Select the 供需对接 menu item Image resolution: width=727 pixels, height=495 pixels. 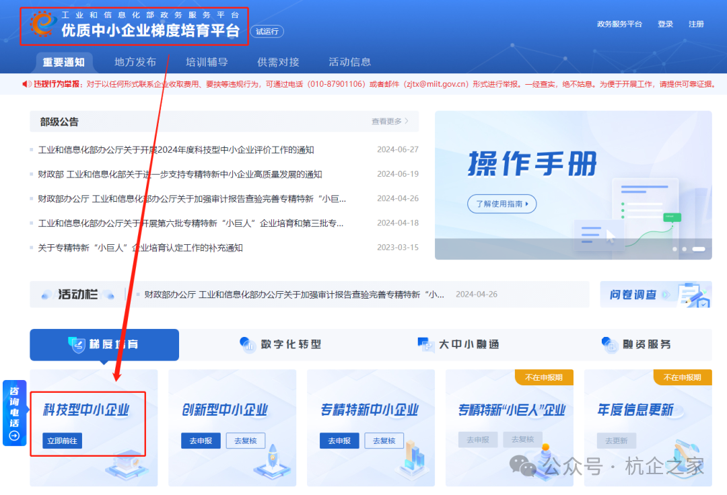coord(277,61)
